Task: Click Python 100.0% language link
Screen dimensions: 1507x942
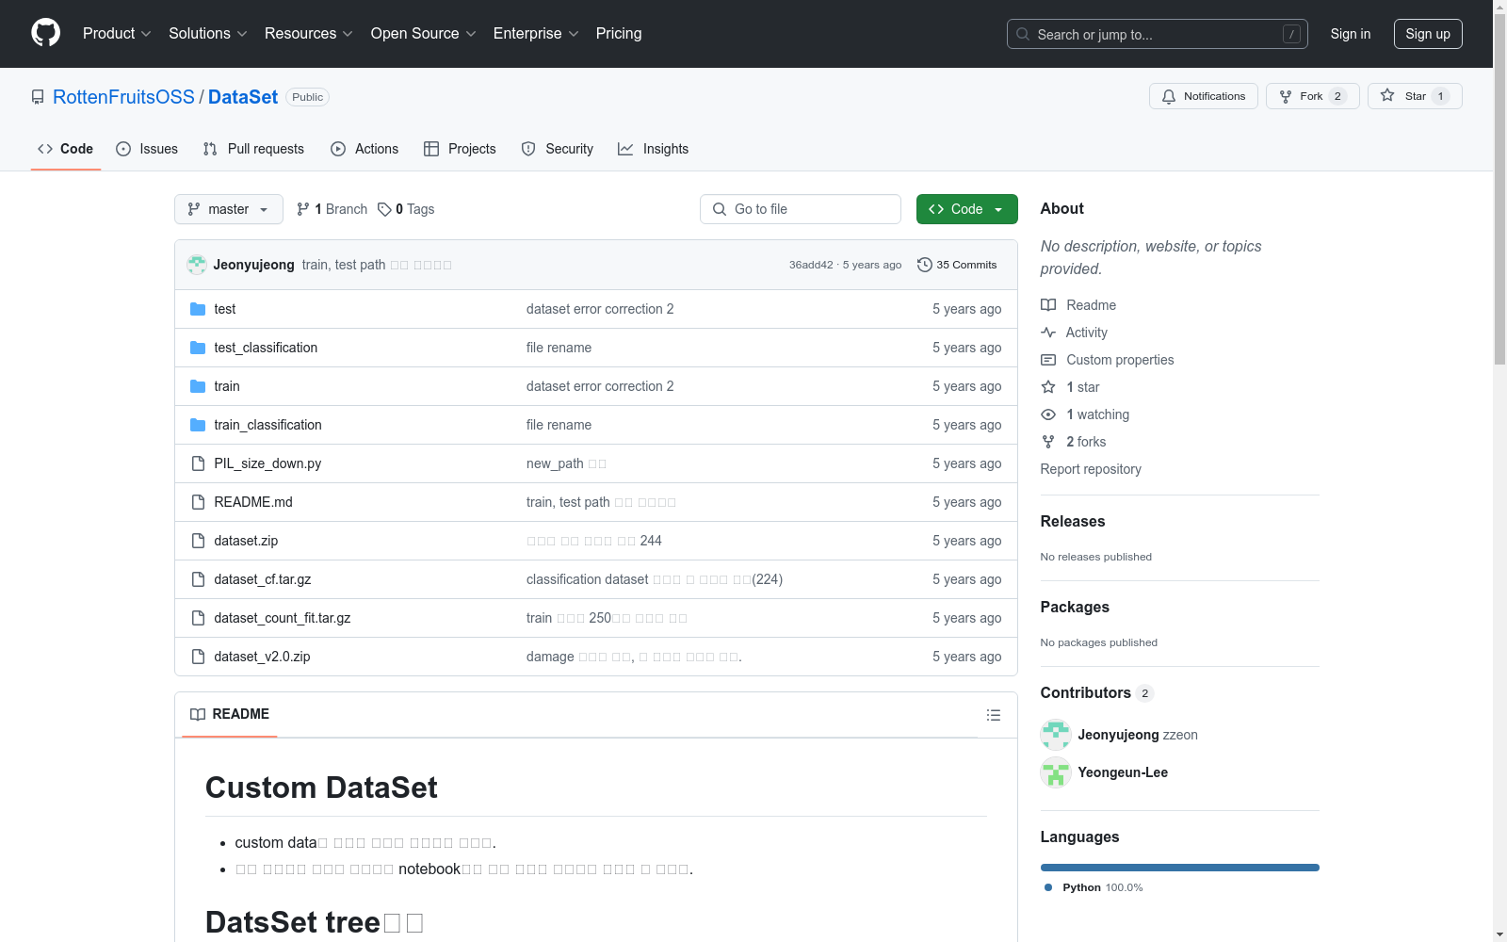Action: [x=1094, y=887]
